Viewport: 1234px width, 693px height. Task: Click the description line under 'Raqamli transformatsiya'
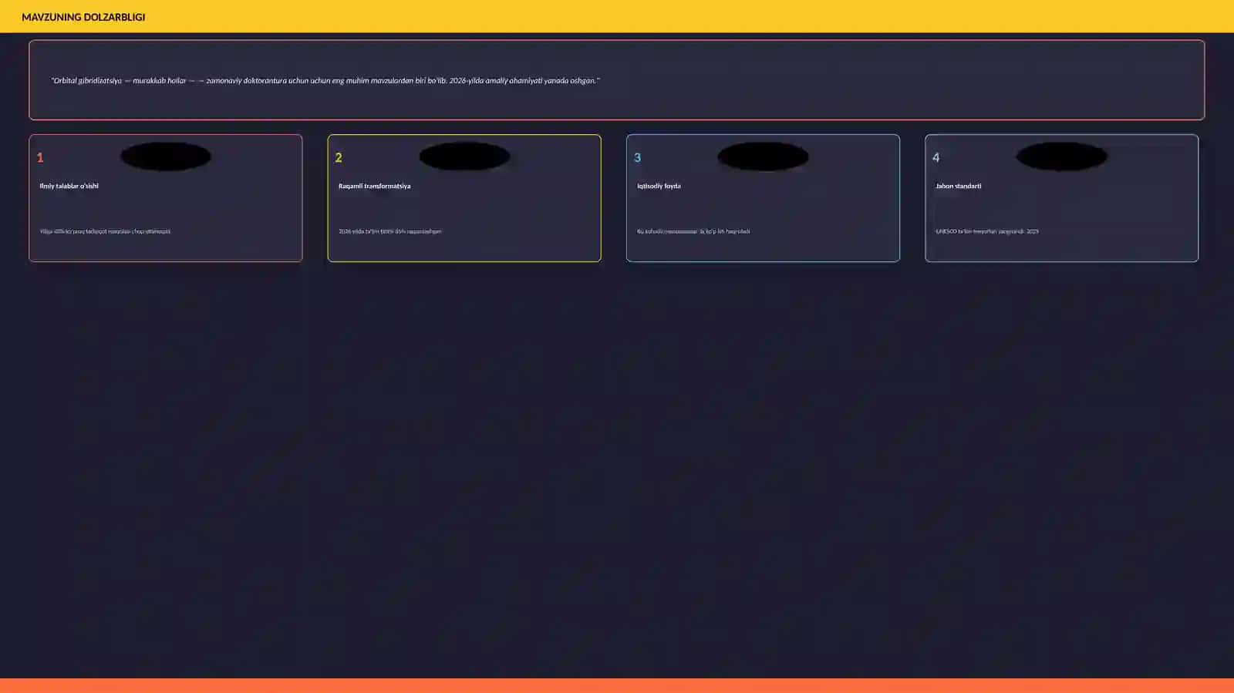[389, 231]
